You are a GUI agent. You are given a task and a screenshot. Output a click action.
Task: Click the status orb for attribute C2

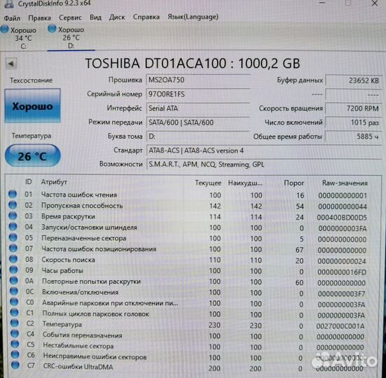[x=15, y=323]
